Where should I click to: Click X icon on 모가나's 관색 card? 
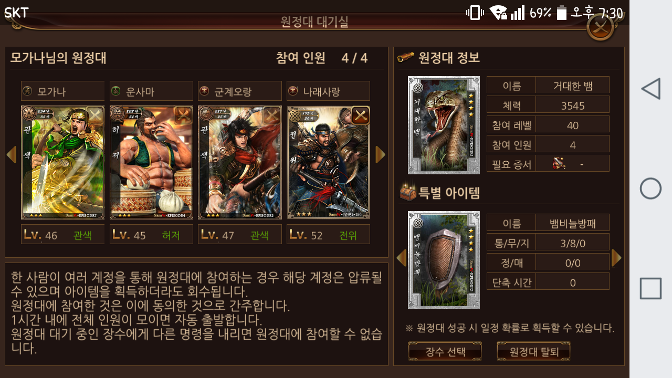pyautogui.click(x=94, y=115)
